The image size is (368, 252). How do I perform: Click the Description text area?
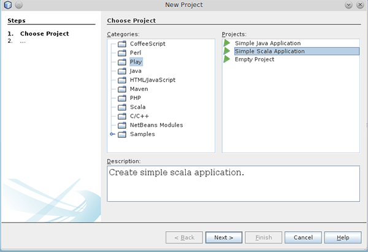coord(233,184)
